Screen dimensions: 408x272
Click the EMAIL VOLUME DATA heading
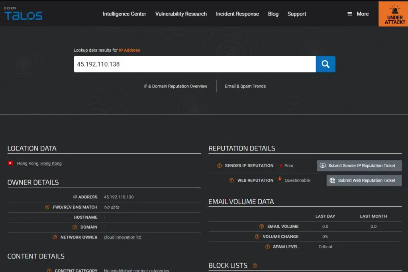(x=241, y=202)
